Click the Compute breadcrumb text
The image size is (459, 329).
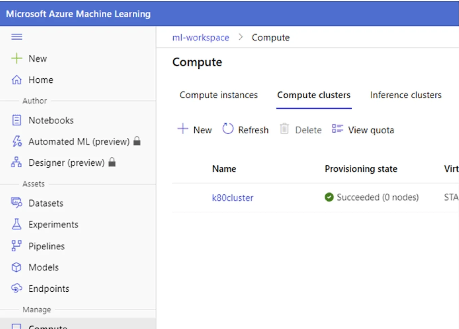click(270, 37)
